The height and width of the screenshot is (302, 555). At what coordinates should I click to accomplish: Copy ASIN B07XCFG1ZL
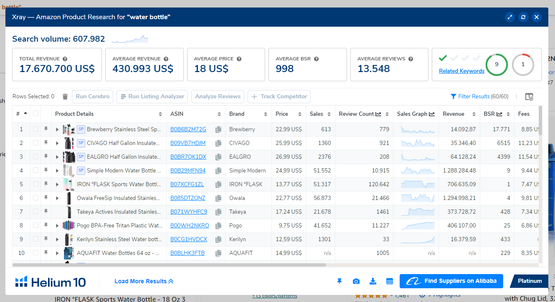pos(218,185)
